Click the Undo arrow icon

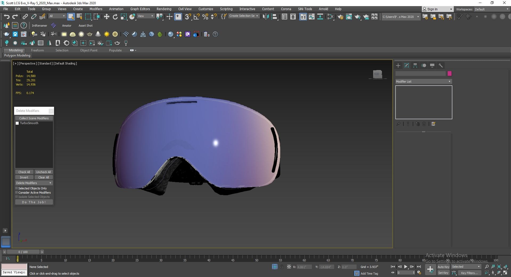[x=7, y=17]
